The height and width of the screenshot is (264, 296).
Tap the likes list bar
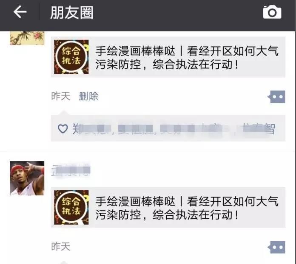pyautogui.click(x=168, y=128)
